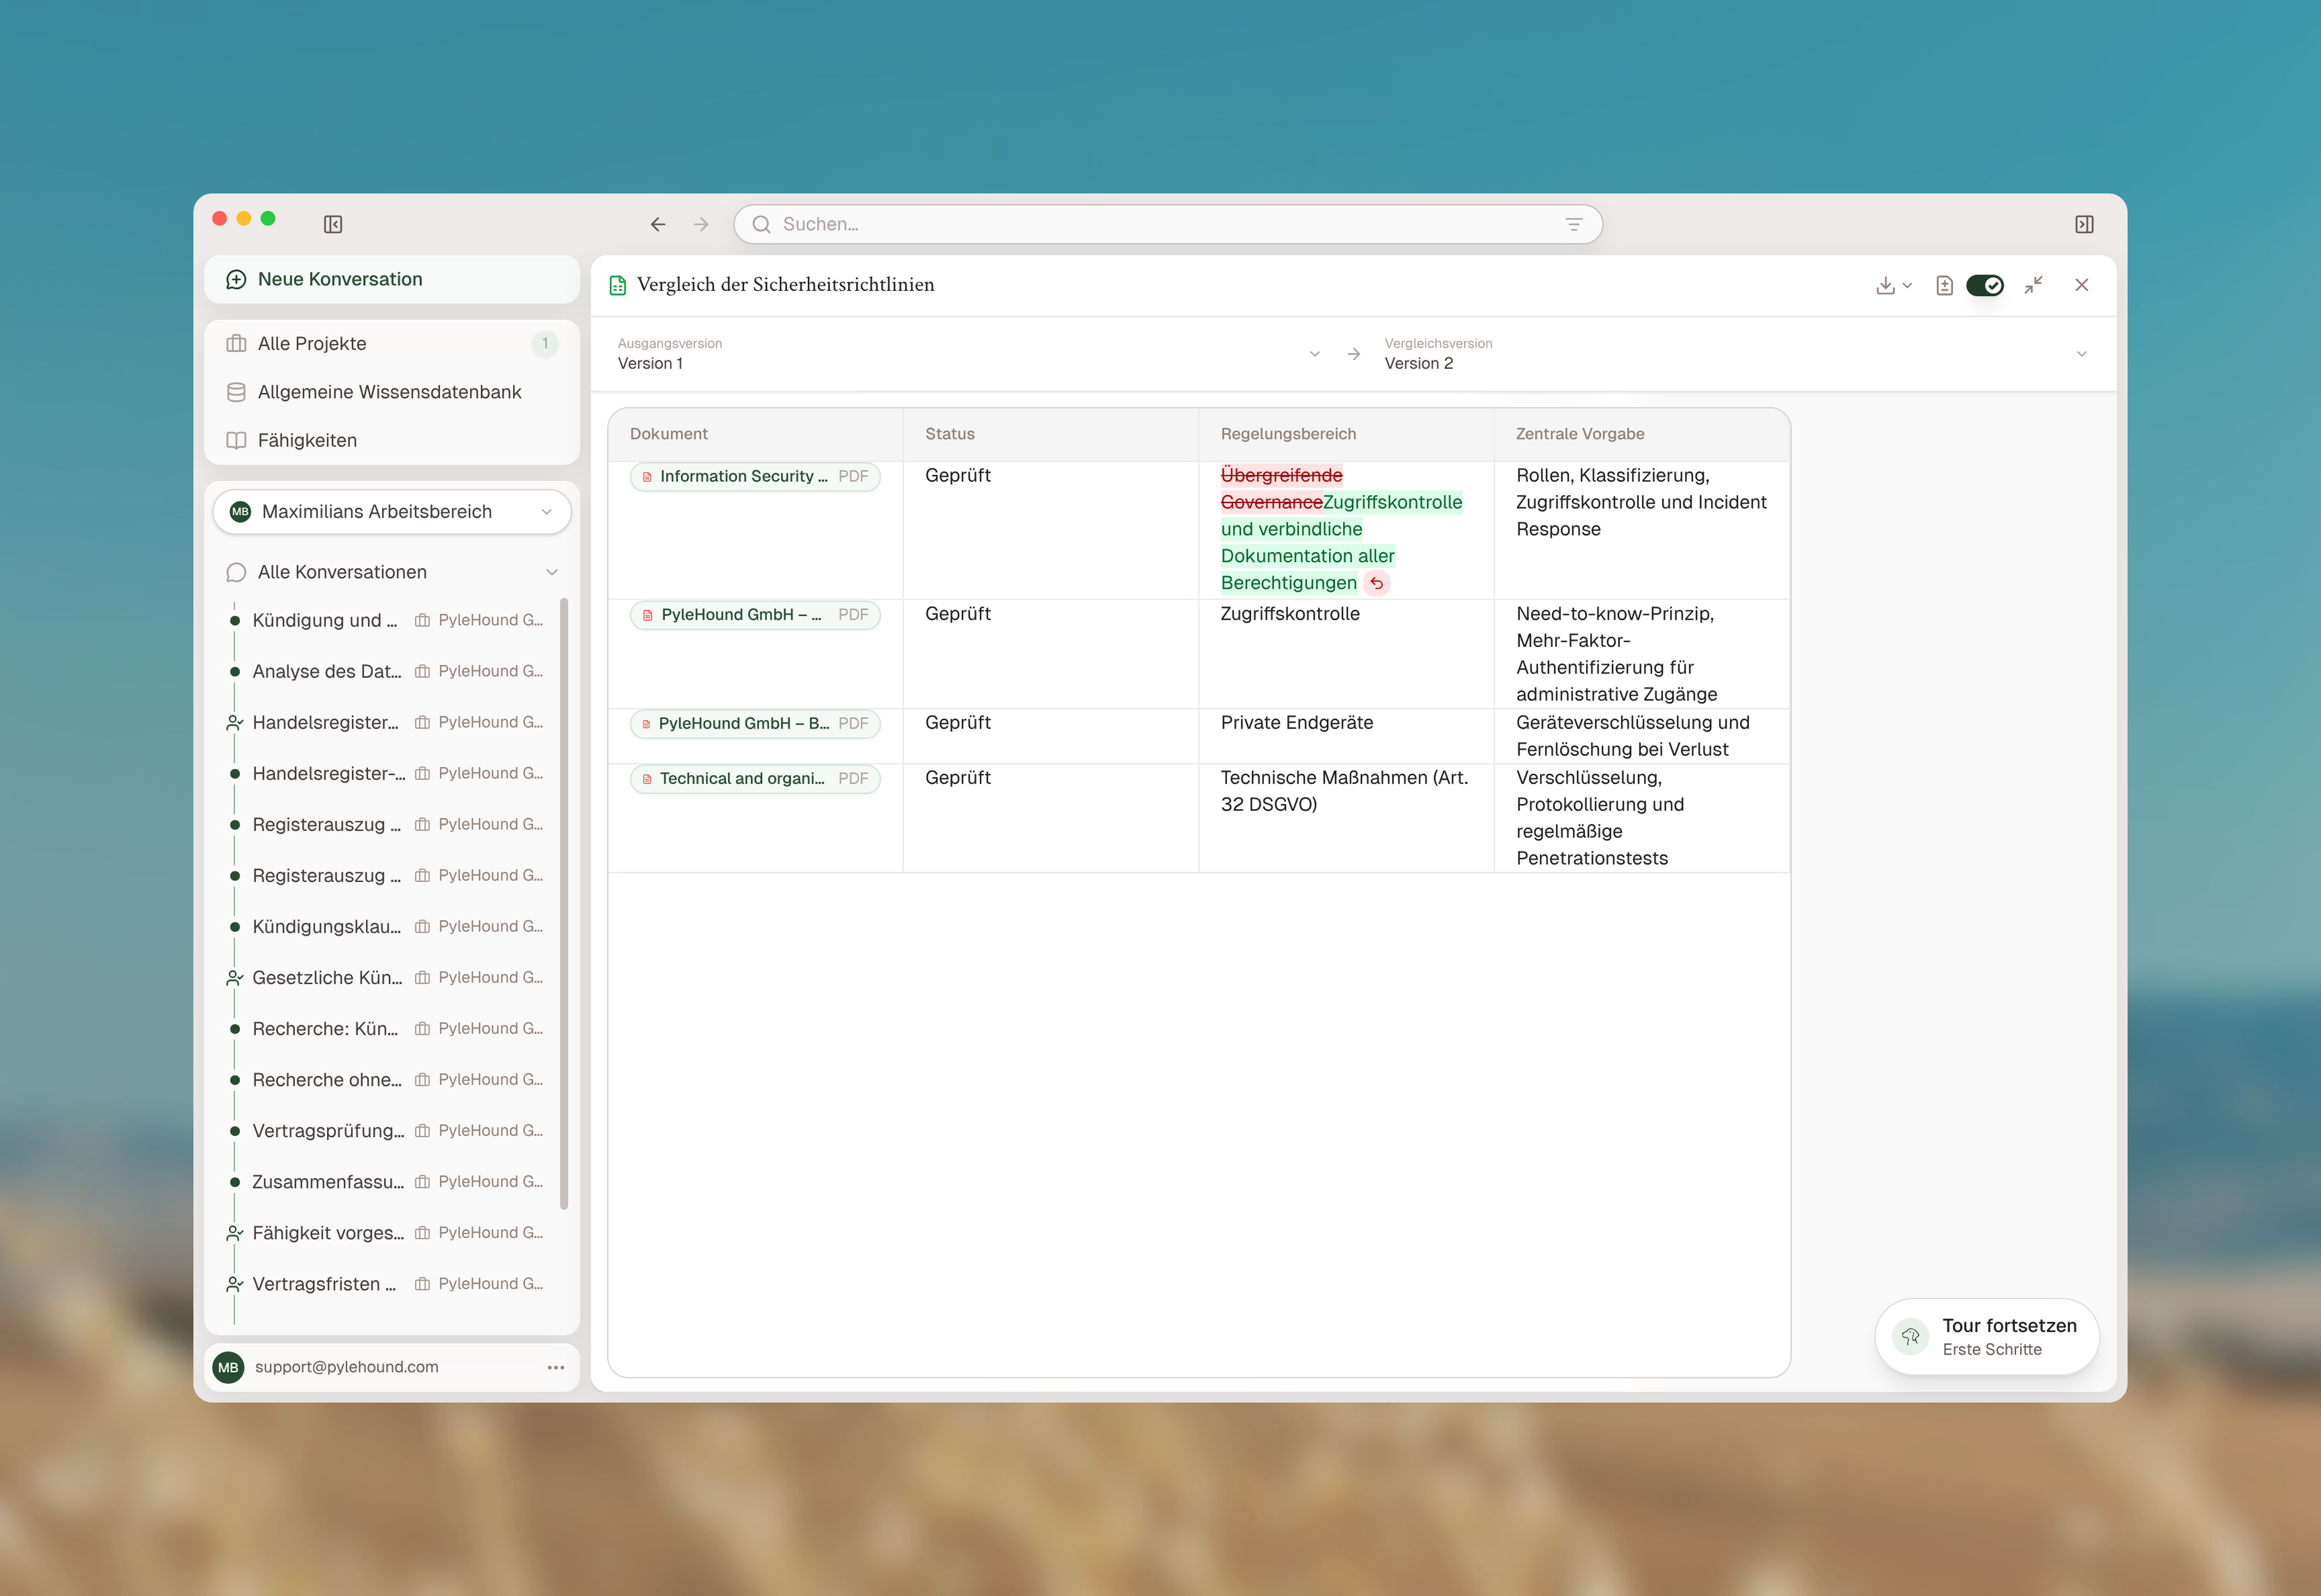Viewport: 2321px width, 1596px height.
Task: Open Maximilians Arbeitsbereich workspace dropdown
Action: point(392,512)
